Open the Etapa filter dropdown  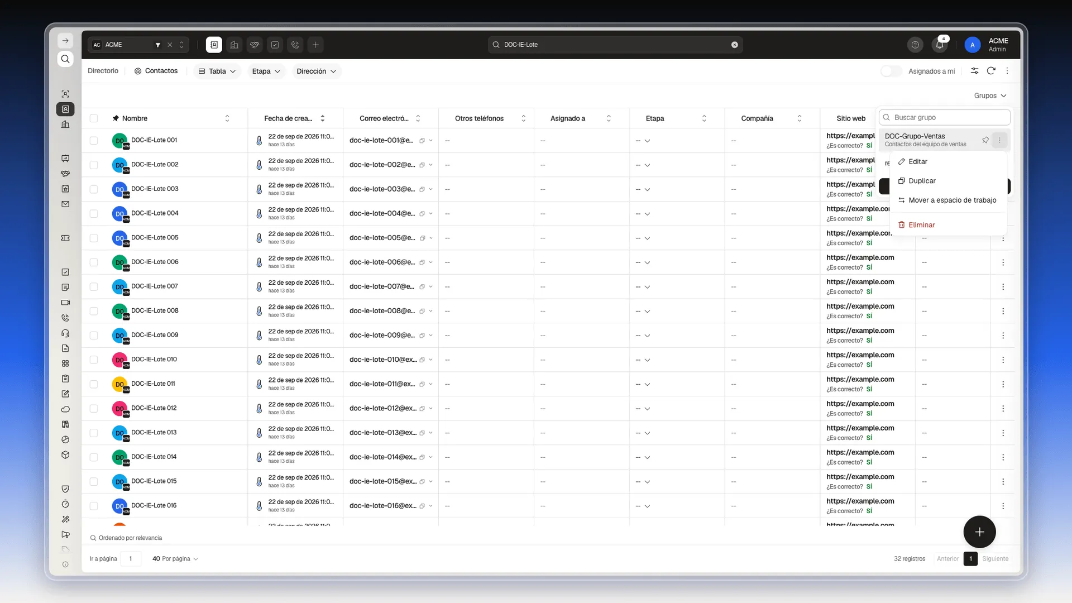[x=266, y=71]
